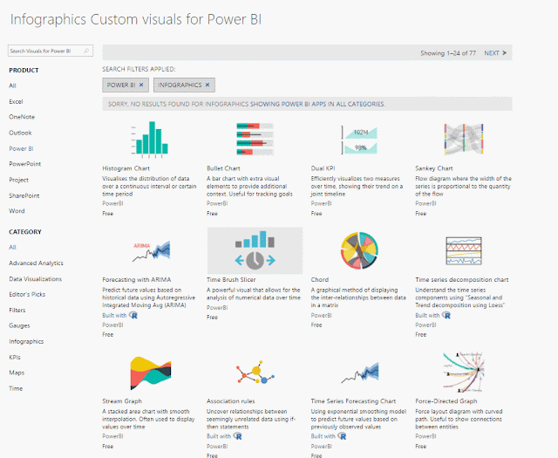558x458 pixels.
Task: Click Free price under Sankey Chart
Action: 420,214
